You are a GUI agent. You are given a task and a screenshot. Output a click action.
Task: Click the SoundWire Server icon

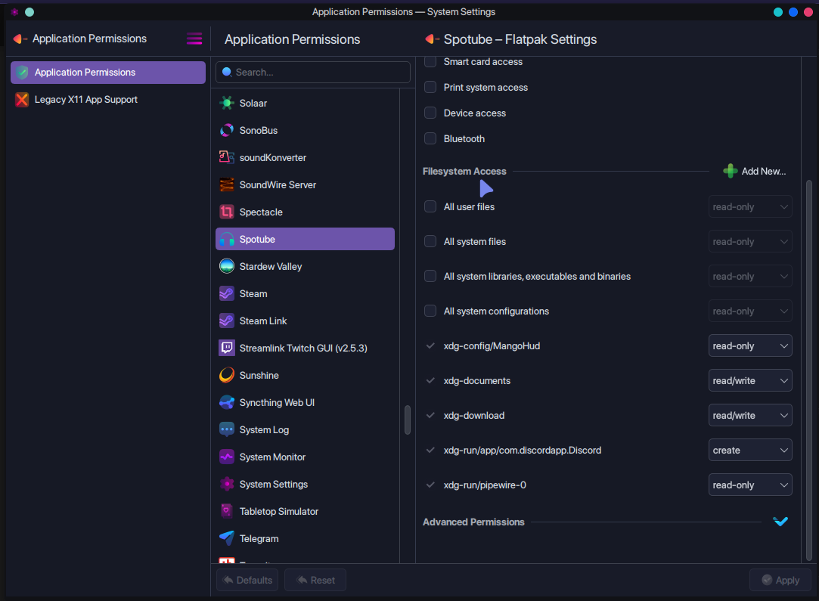pos(227,184)
